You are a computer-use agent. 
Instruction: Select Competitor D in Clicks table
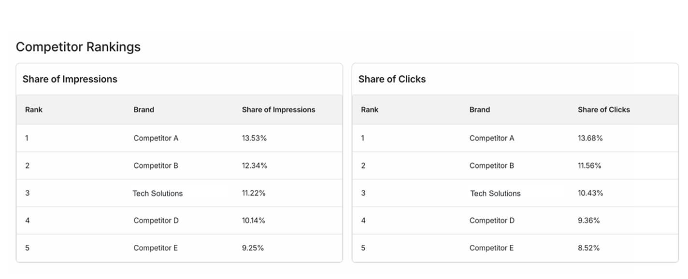tap(492, 221)
